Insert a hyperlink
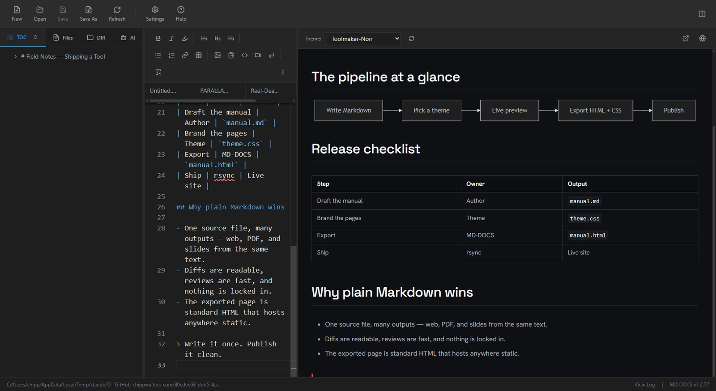716x391 pixels. [185, 55]
